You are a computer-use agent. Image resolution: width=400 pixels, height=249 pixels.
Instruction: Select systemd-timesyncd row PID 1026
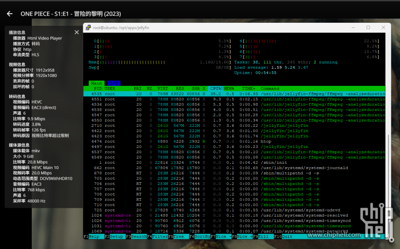tap(234, 221)
